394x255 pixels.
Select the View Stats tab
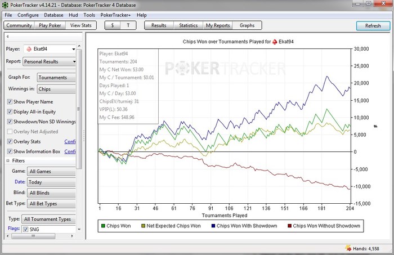click(x=80, y=25)
